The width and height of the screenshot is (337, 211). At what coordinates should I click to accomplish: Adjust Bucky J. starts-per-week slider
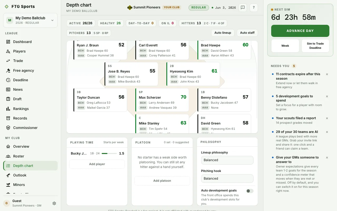point(109,154)
